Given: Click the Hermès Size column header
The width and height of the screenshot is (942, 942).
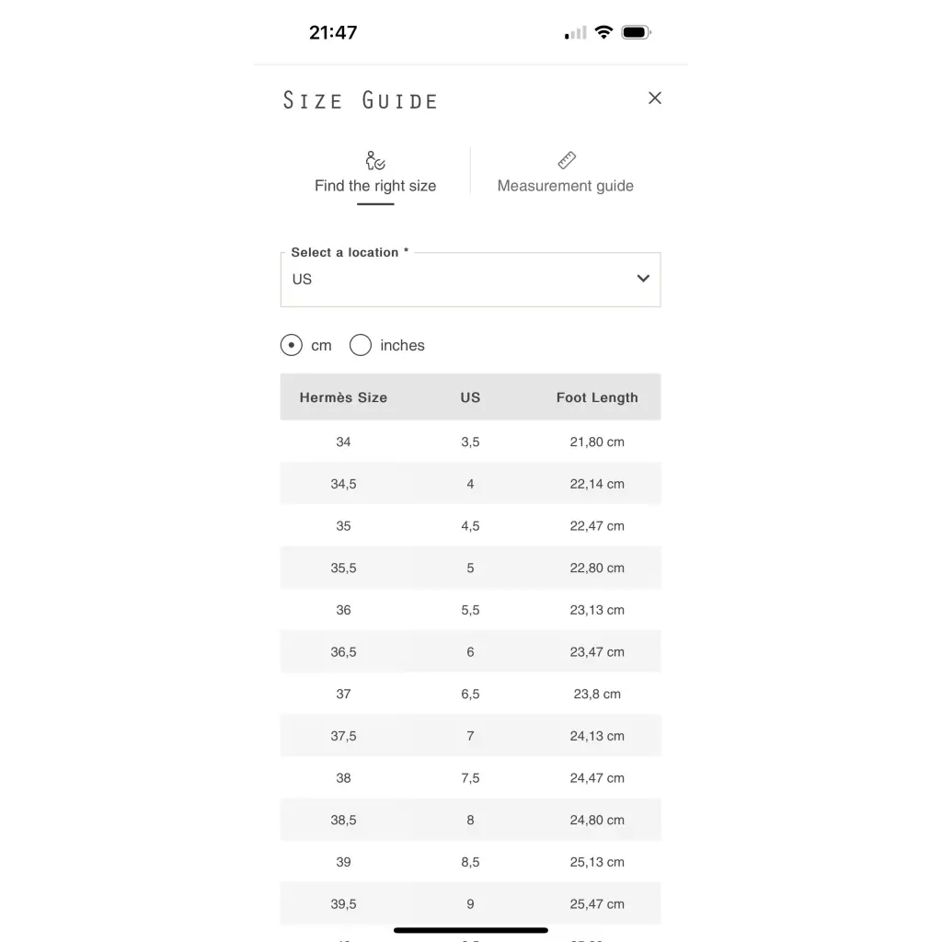Looking at the screenshot, I should (x=343, y=398).
